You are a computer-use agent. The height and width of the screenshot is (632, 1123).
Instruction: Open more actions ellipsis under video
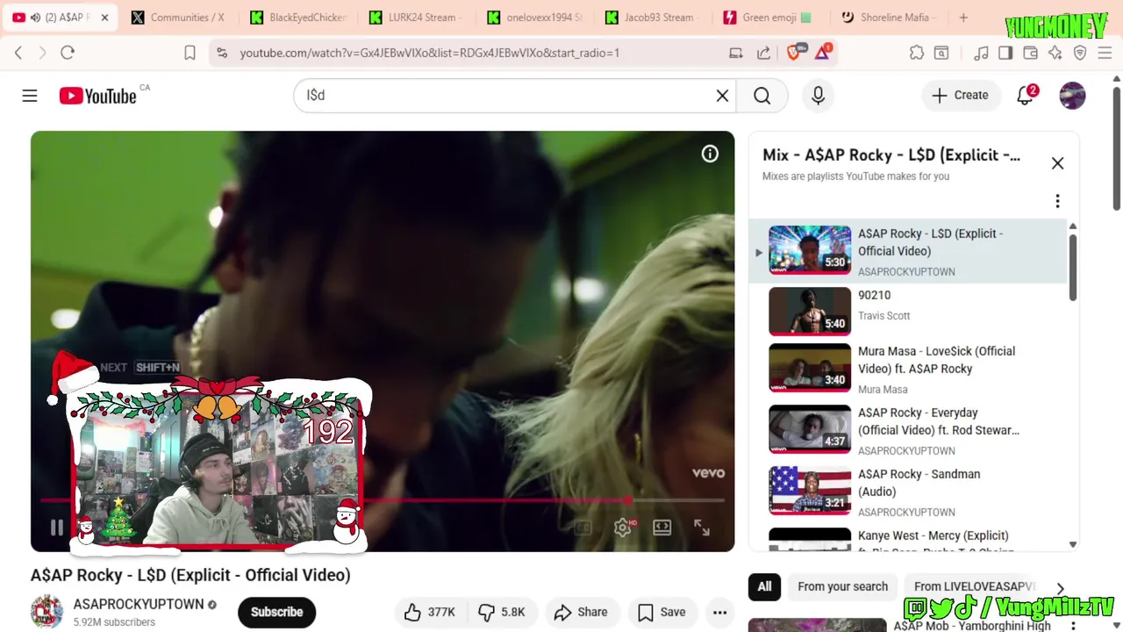[719, 612]
